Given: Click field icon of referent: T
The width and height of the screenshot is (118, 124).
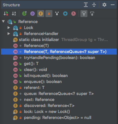Looking at the screenshot, I should [x=15, y=88].
